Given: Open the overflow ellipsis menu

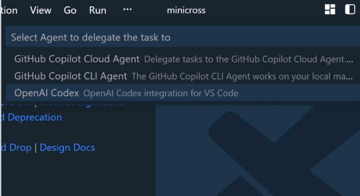Looking at the screenshot, I should click(127, 10).
